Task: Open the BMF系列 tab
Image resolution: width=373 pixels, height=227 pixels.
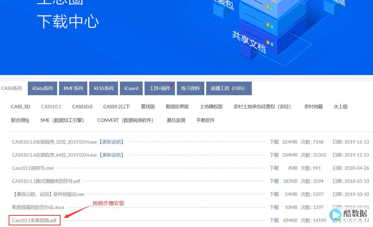Action: tap(73, 88)
